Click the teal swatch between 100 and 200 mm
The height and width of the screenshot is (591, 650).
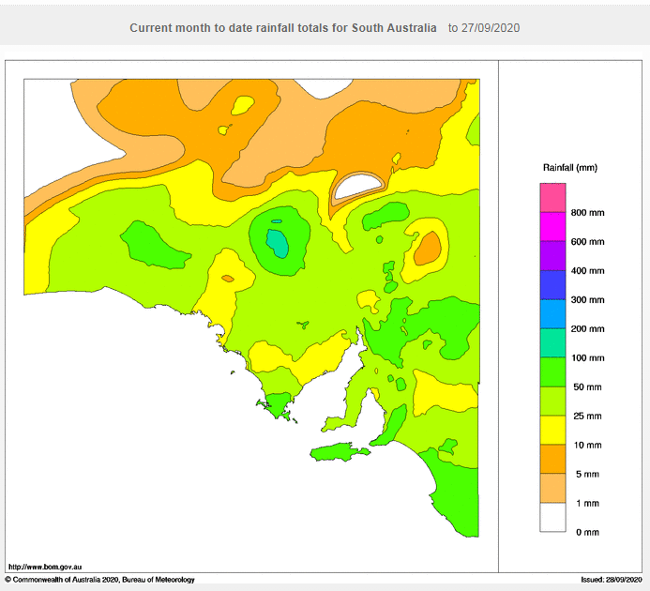pos(552,343)
